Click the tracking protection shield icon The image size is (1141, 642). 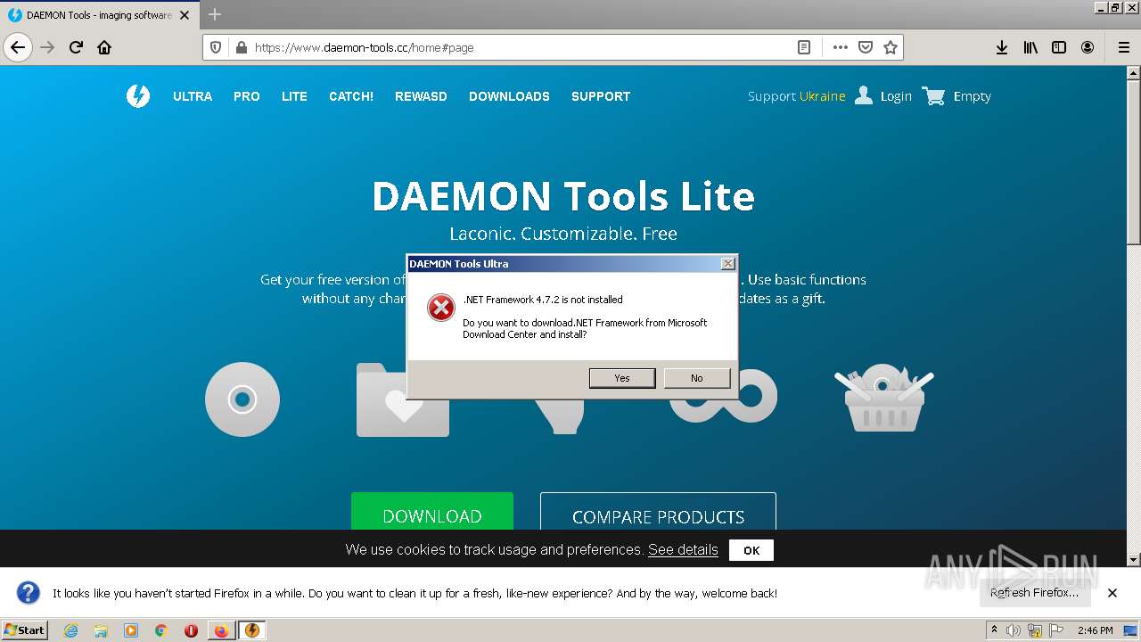[x=216, y=47]
